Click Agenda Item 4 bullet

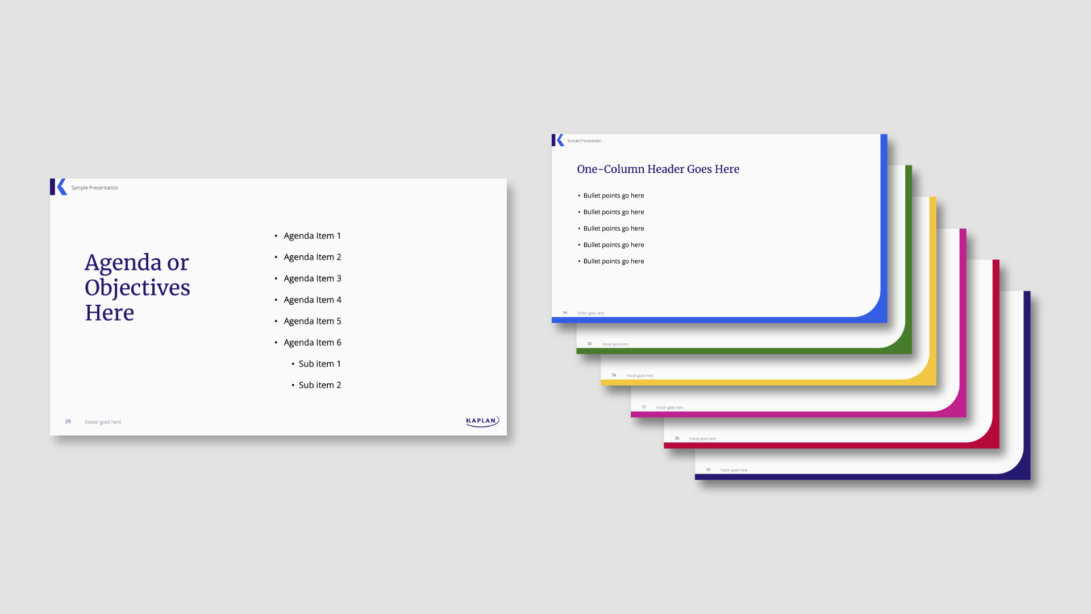312,300
